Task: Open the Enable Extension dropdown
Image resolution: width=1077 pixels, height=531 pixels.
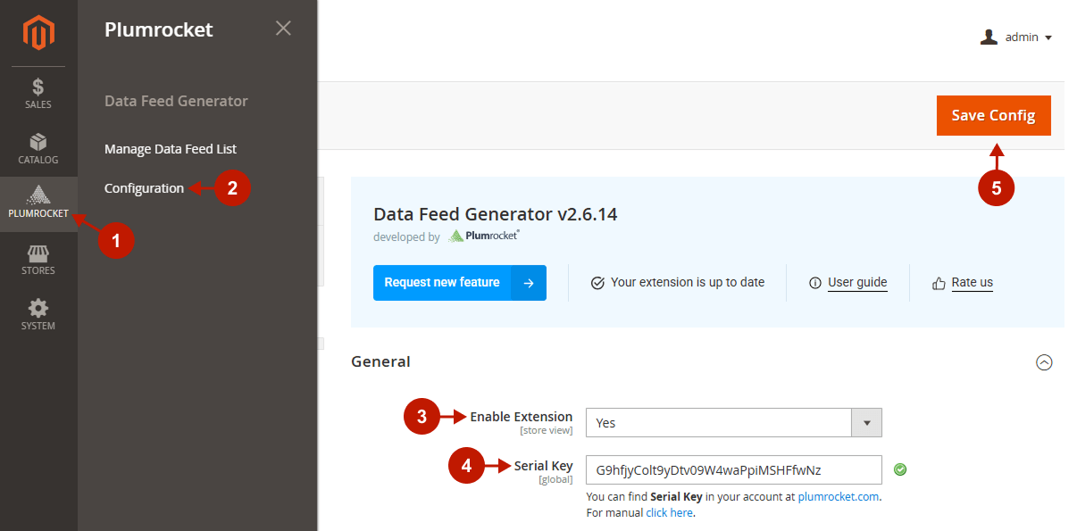Action: pos(733,423)
